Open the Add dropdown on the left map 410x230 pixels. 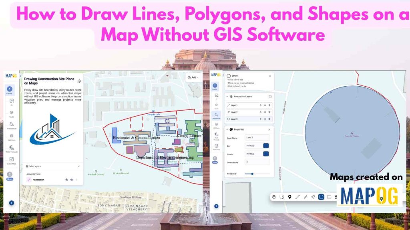pos(193,77)
